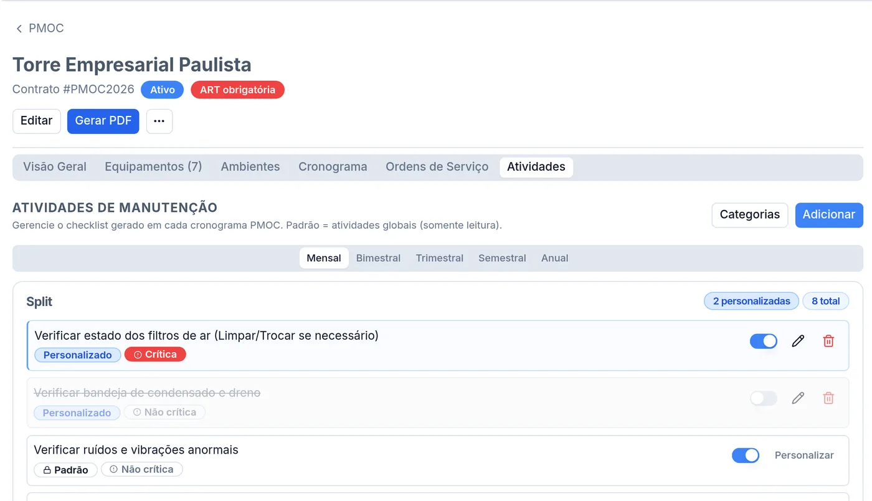This screenshot has width=872, height=501.
Task: Show Anual activities
Action: 555,258
